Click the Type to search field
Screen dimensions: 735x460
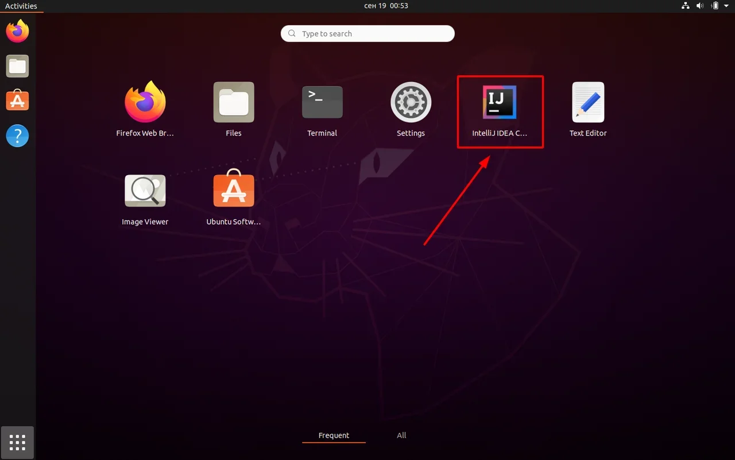(x=367, y=34)
